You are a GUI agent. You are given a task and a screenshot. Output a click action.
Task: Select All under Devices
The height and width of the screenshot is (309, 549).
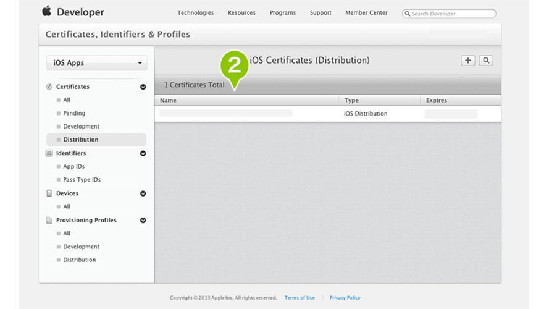67,206
